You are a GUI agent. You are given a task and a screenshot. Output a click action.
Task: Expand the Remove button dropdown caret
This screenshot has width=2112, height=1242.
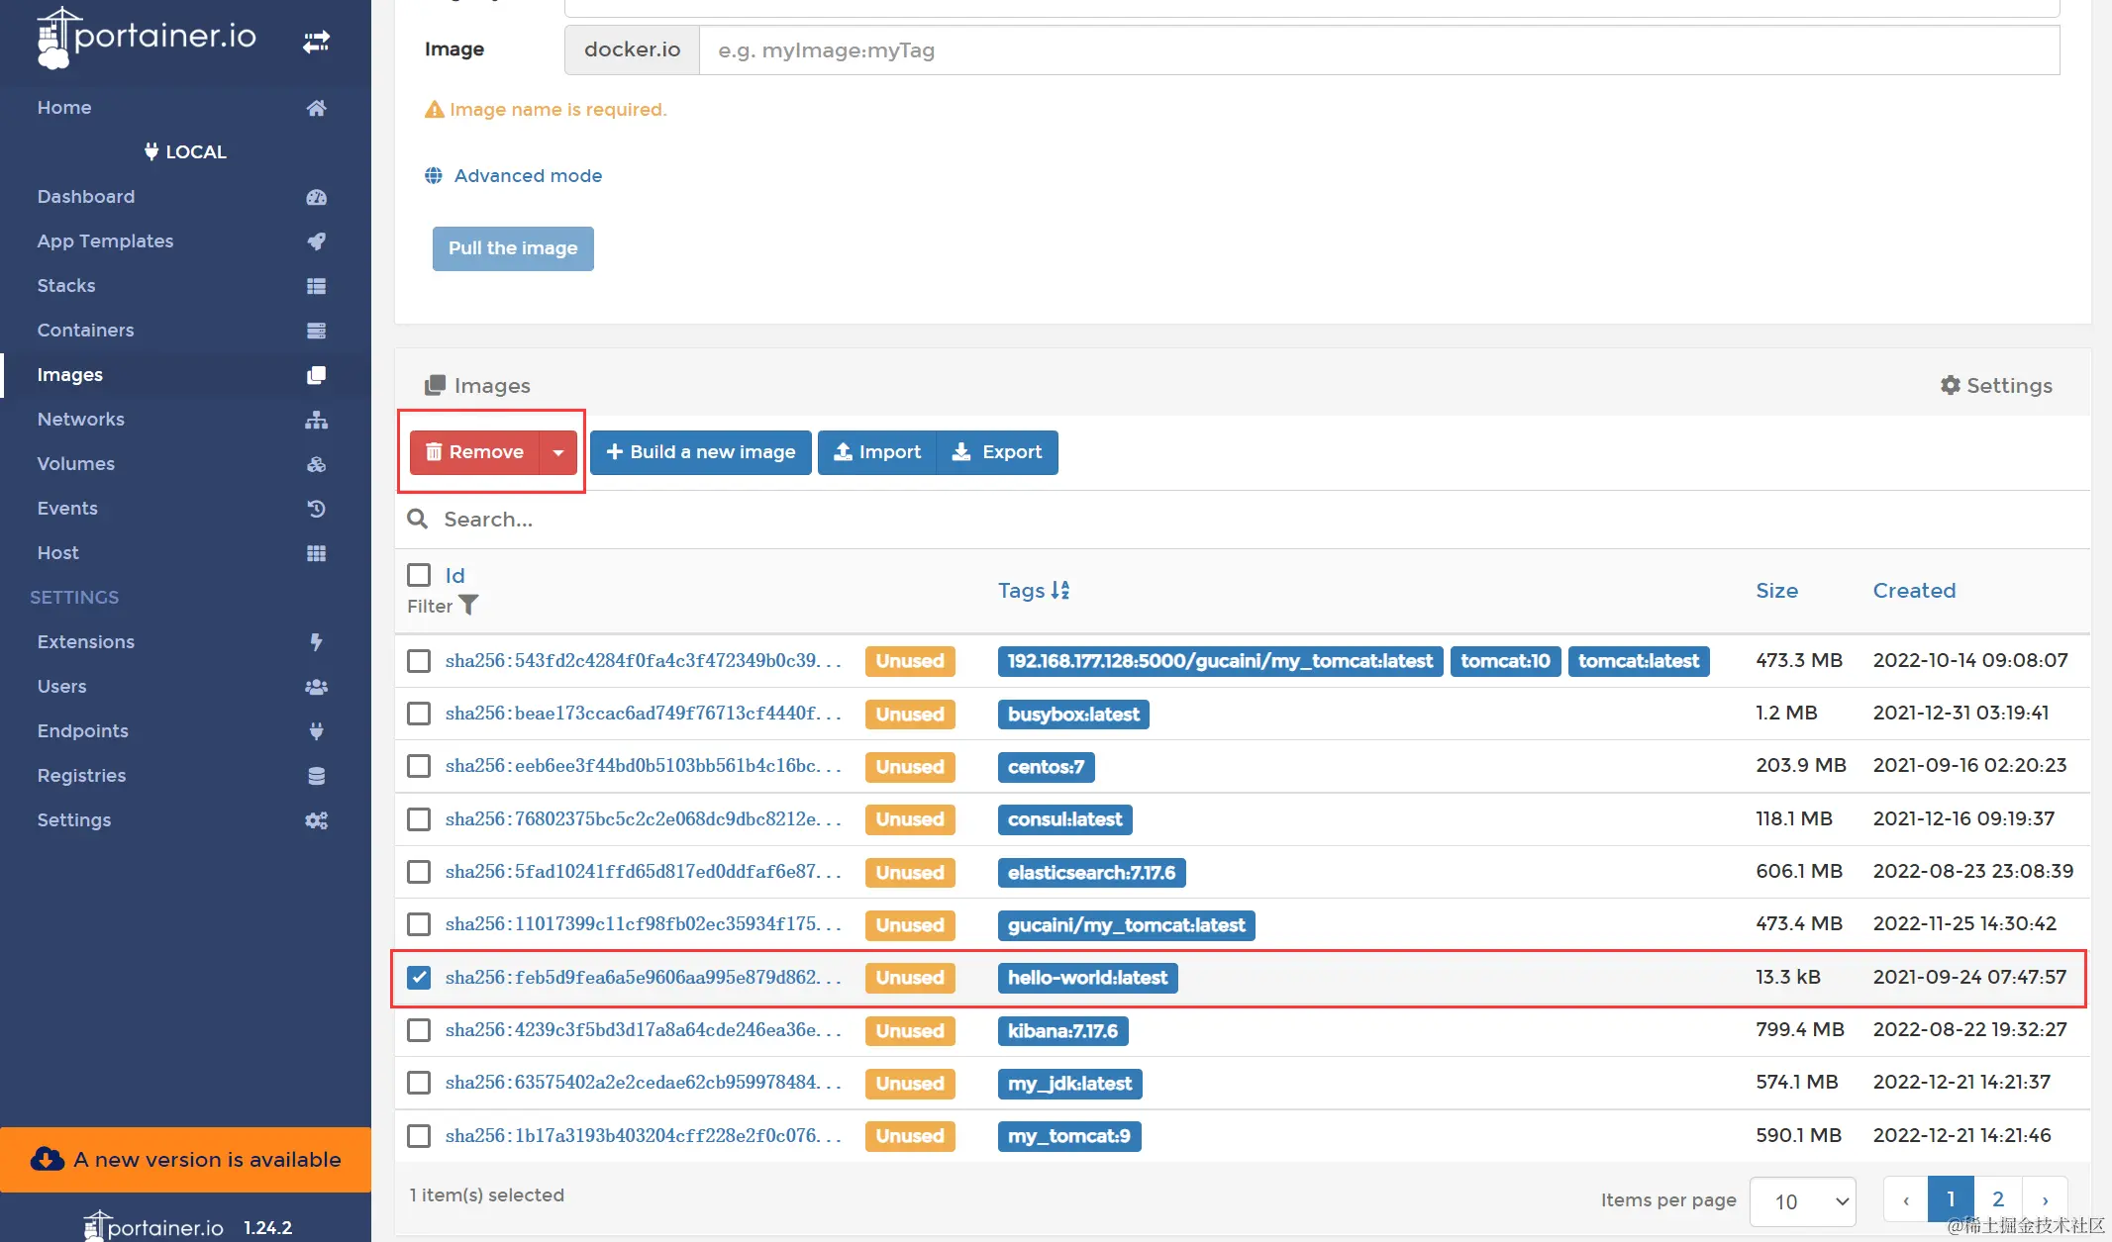click(x=558, y=452)
